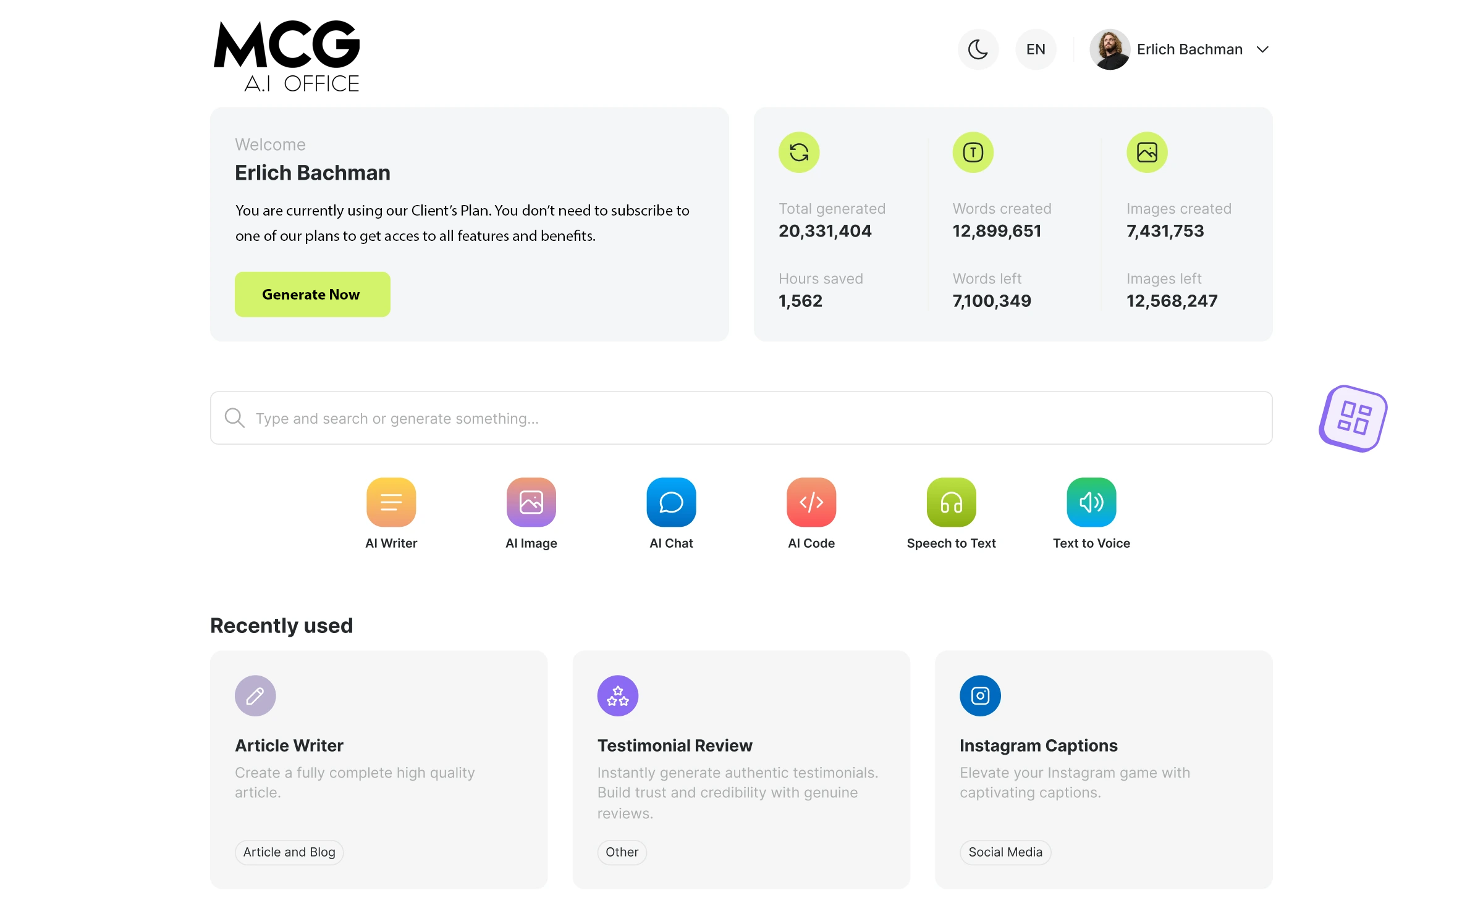
Task: Toggle dark mode with the moon icon
Action: (978, 49)
